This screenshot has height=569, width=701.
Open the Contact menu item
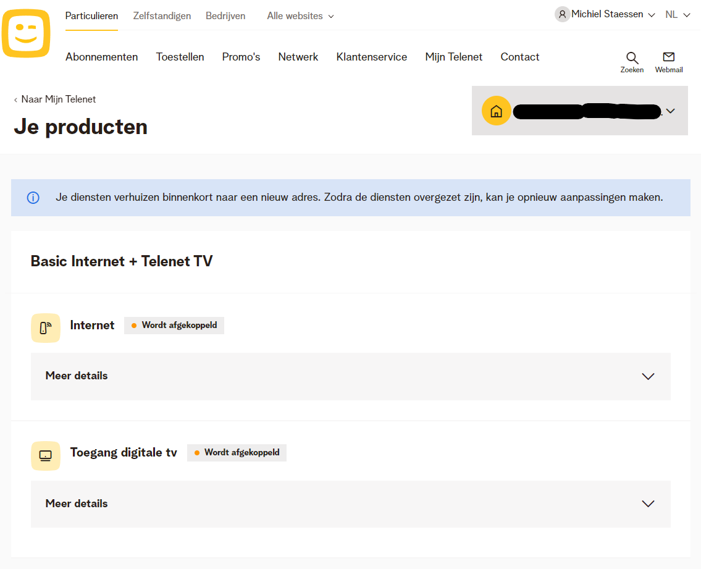520,57
